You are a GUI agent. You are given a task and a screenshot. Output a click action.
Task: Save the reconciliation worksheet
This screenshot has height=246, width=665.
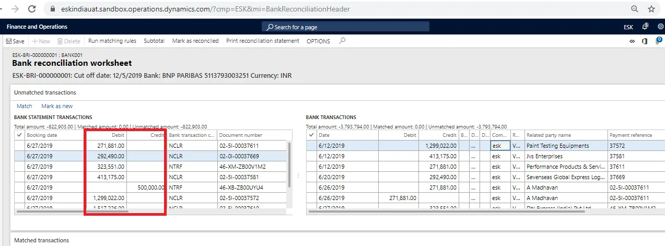tap(15, 41)
